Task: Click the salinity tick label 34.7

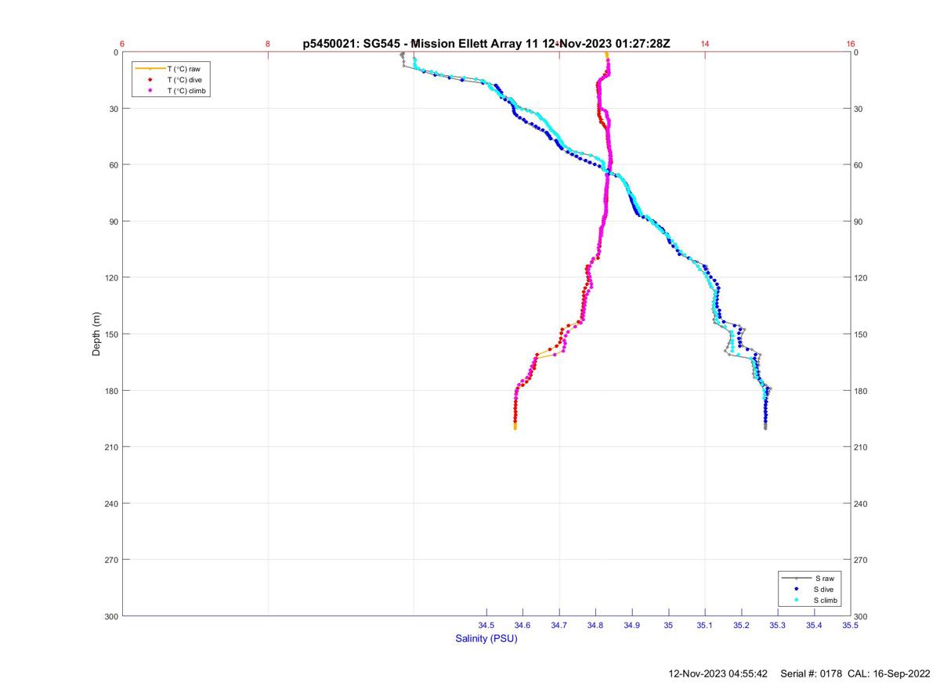Action: (x=559, y=626)
